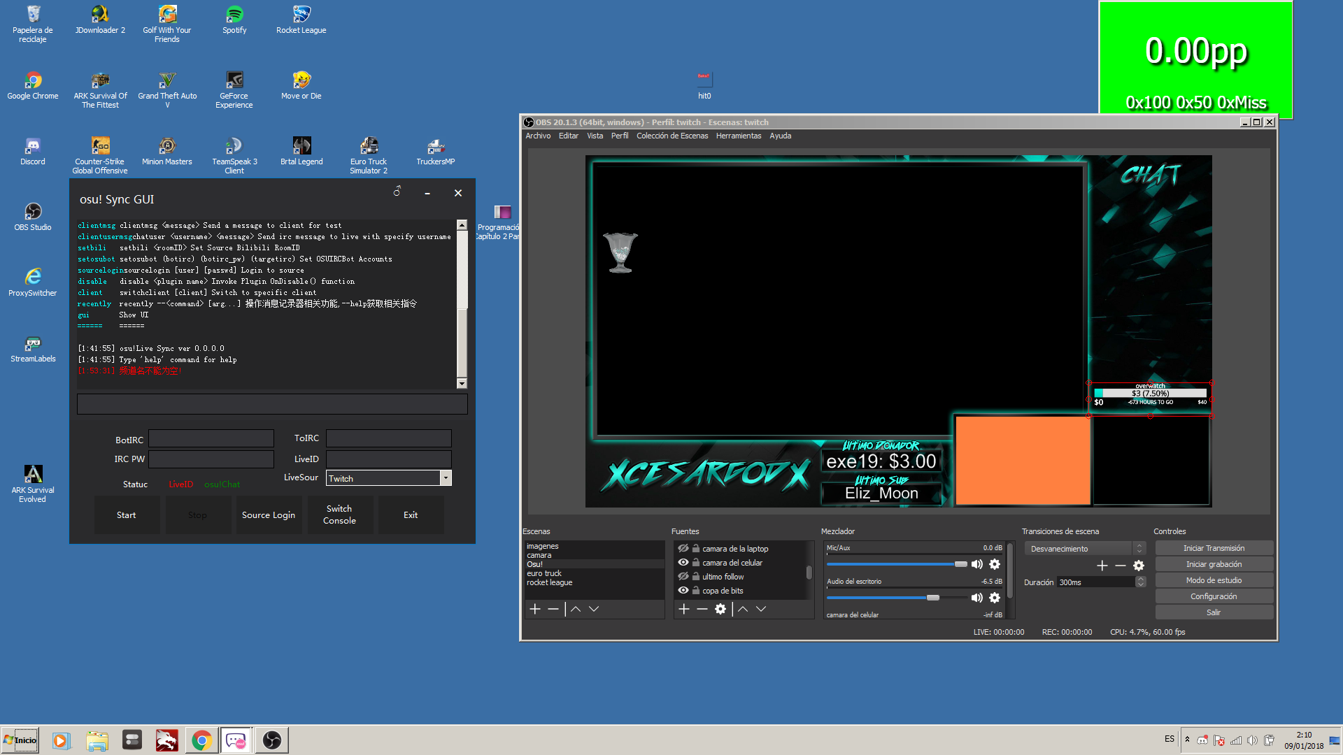Open Audio del escritorio settings gear
Screen dimensions: 1343x755
995,598
